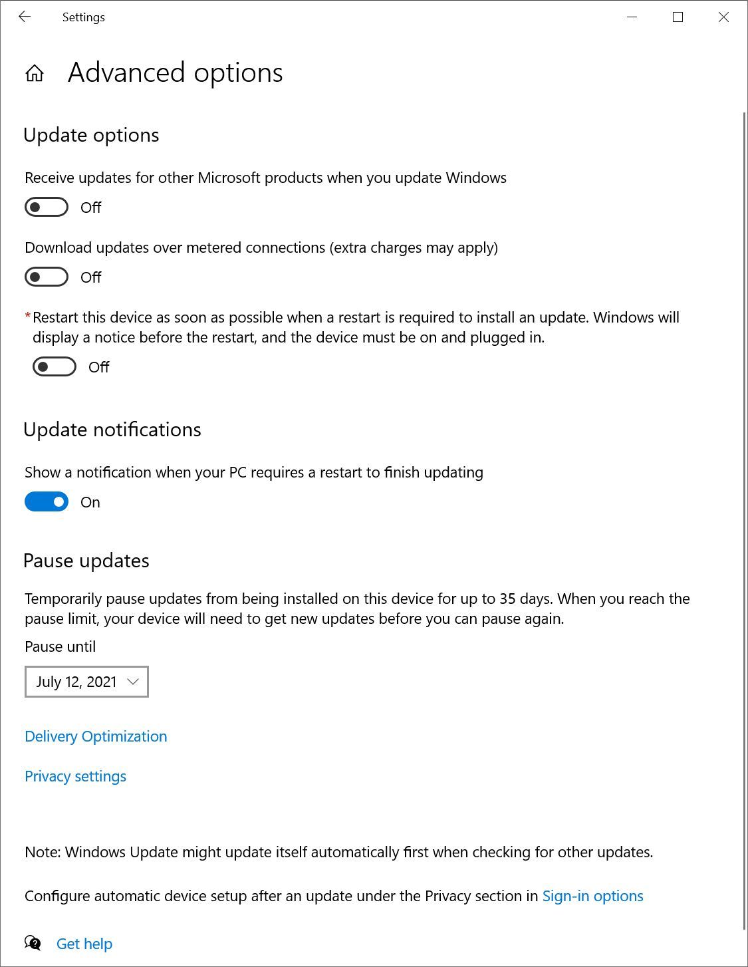Click the Get help chat icon
The height and width of the screenshot is (967, 748).
coord(32,942)
